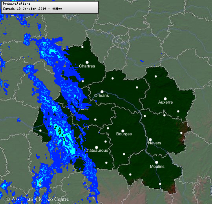Click the Châteauroux city marker dot
Image resolution: width=212 pixels, height=204 pixels.
[x=97, y=147]
